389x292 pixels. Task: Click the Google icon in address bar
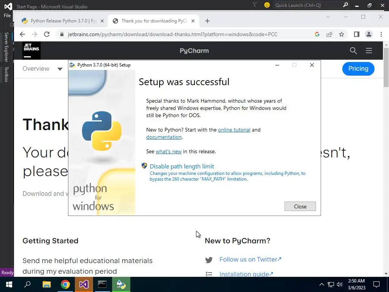point(317,34)
